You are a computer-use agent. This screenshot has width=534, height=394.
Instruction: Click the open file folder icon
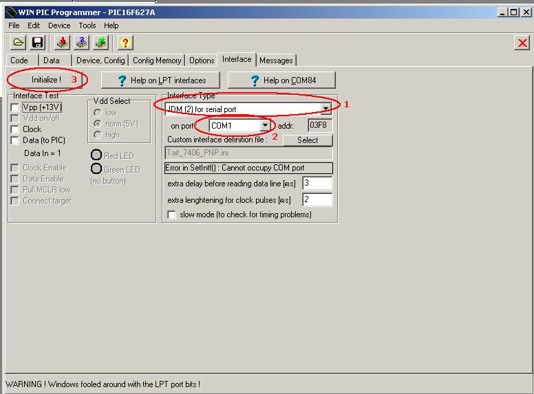click(19, 43)
